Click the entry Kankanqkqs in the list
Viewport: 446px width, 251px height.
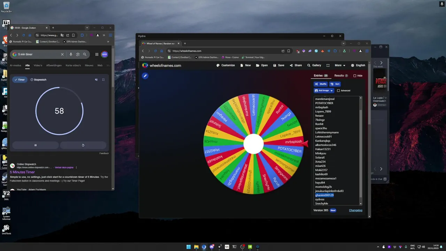323,141
